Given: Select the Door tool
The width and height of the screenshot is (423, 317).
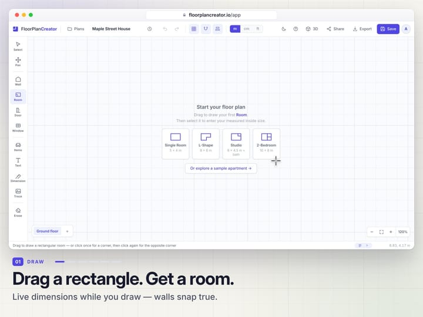Looking at the screenshot, I should click(x=18, y=112).
